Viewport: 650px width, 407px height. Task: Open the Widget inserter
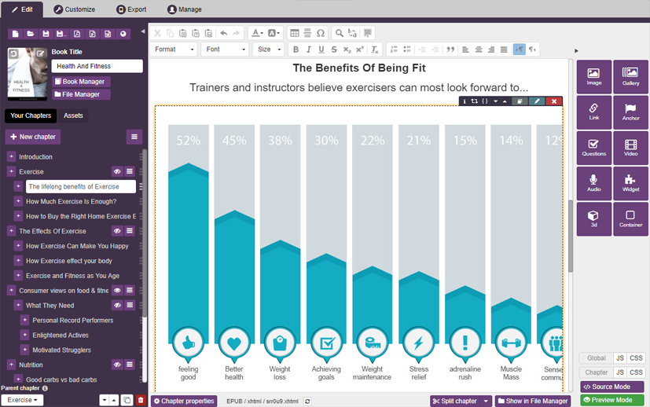630,184
